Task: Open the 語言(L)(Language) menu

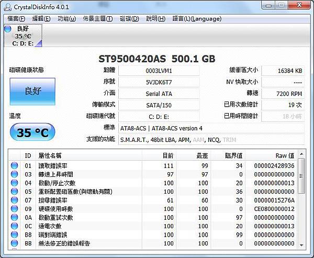Action: (197, 19)
